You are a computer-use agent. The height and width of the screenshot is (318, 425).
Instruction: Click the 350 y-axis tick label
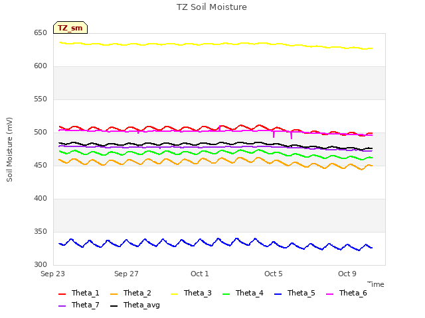tap(41, 231)
